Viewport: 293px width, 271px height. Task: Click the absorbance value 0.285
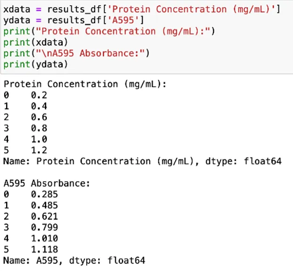point(45,195)
